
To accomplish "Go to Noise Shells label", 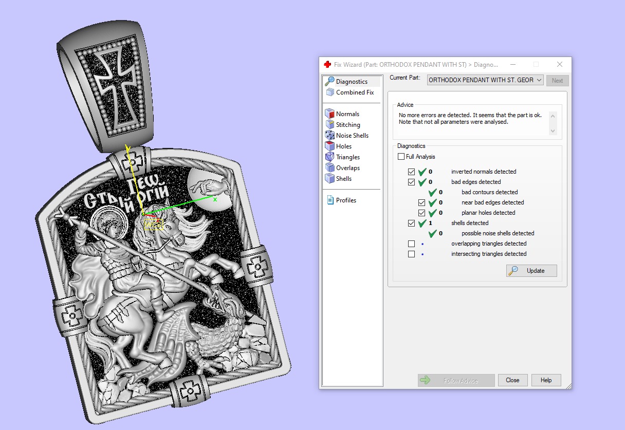I will tap(352, 136).
